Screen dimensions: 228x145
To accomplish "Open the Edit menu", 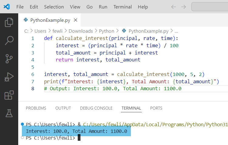I will click(34, 7).
